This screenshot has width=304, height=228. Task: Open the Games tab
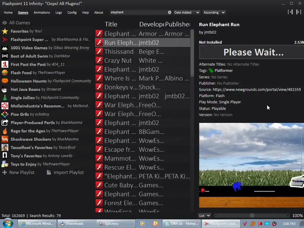coord(23,12)
